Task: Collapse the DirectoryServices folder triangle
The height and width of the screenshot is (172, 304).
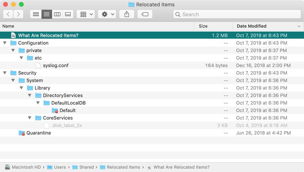Action: click(30, 95)
